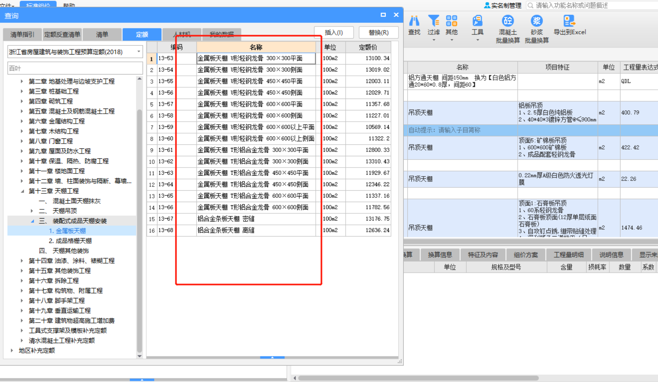Click the 查找 binoculars icon
This screenshot has width=658, height=382.
414,21
